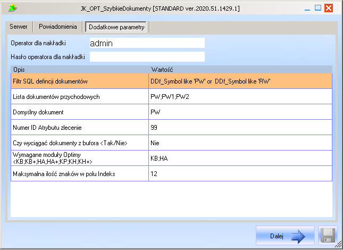Select the Dodatkowe parametry tab
343x250 pixels.
click(x=116, y=27)
